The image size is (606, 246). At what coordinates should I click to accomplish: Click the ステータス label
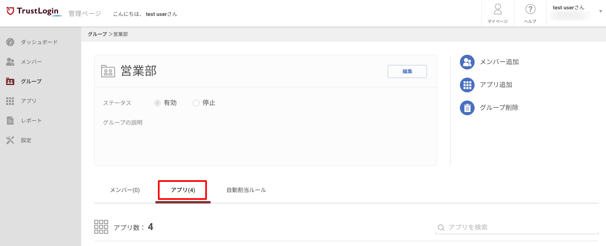coord(117,103)
